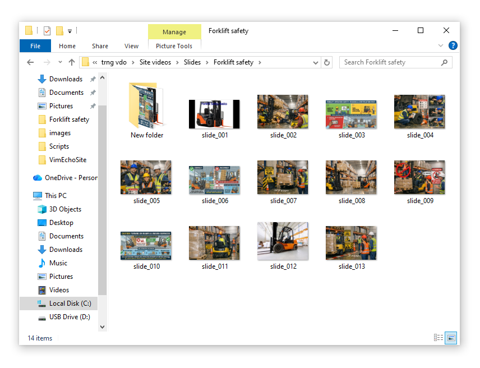Click the New folder quick access icon
The image size is (480, 368).
(x=59, y=31)
